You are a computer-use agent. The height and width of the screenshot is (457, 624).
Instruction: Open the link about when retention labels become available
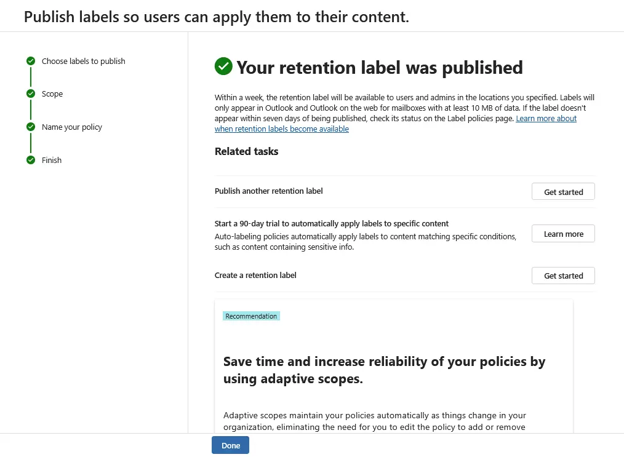click(281, 129)
